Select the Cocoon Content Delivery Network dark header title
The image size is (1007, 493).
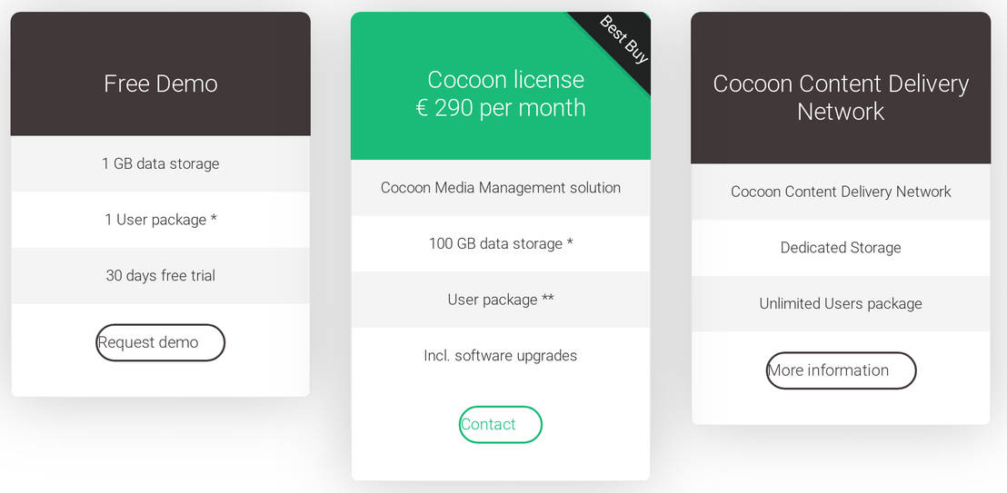tap(841, 97)
